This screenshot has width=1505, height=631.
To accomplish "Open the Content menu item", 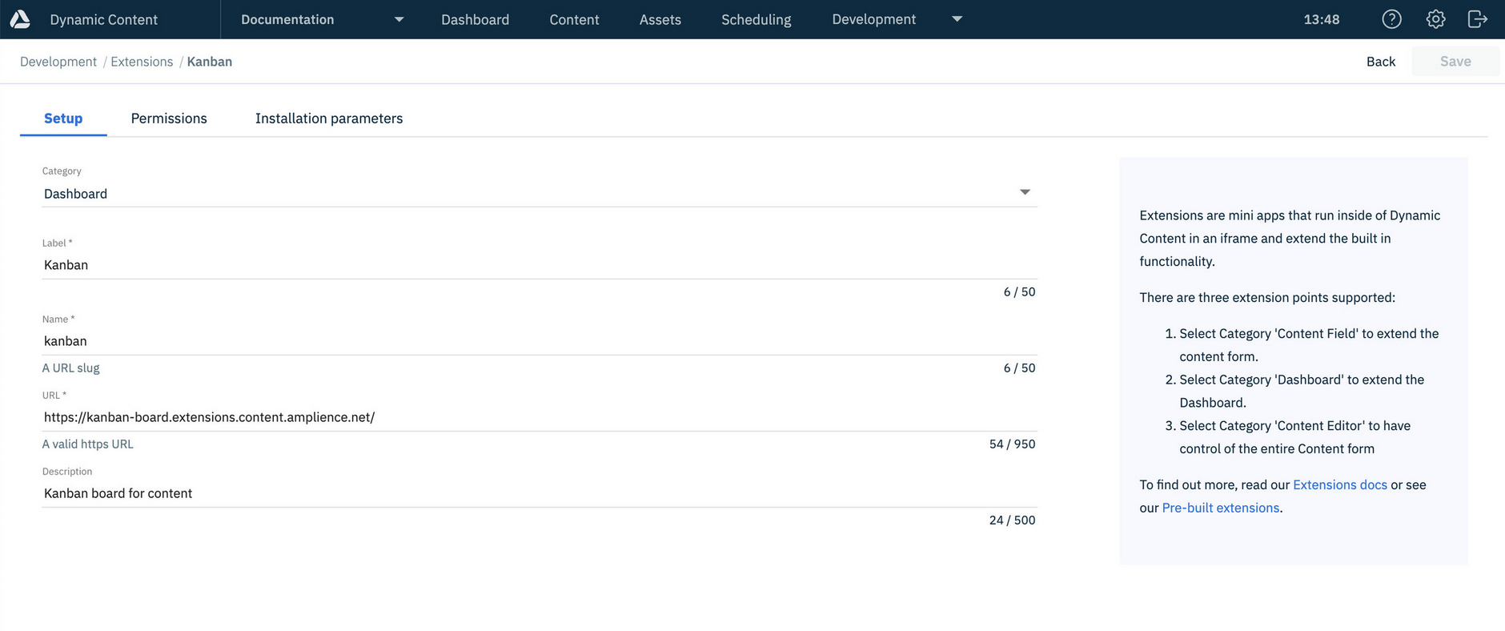I will pyautogui.click(x=574, y=19).
